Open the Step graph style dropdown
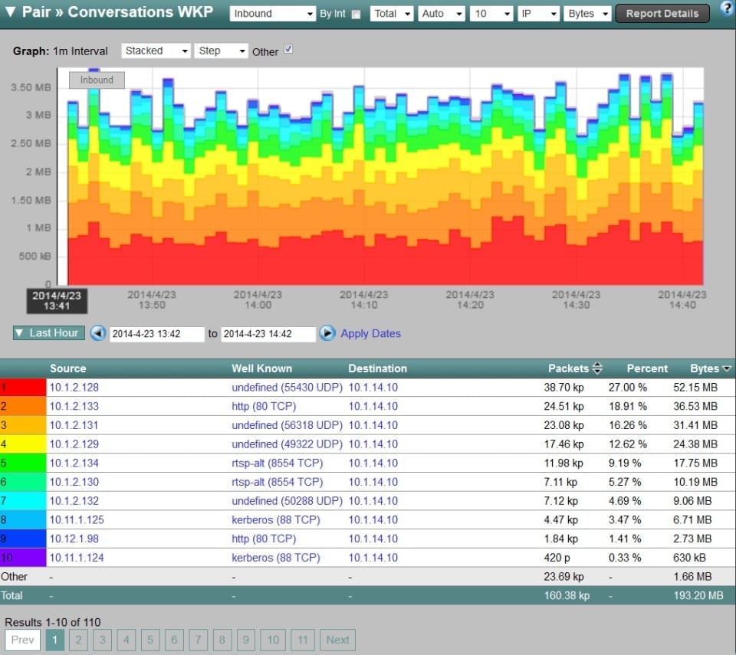Viewport: 736px width, 655px height. 221,51
